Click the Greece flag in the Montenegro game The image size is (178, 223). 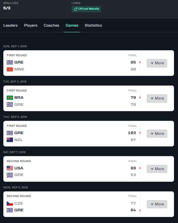point(10,62)
